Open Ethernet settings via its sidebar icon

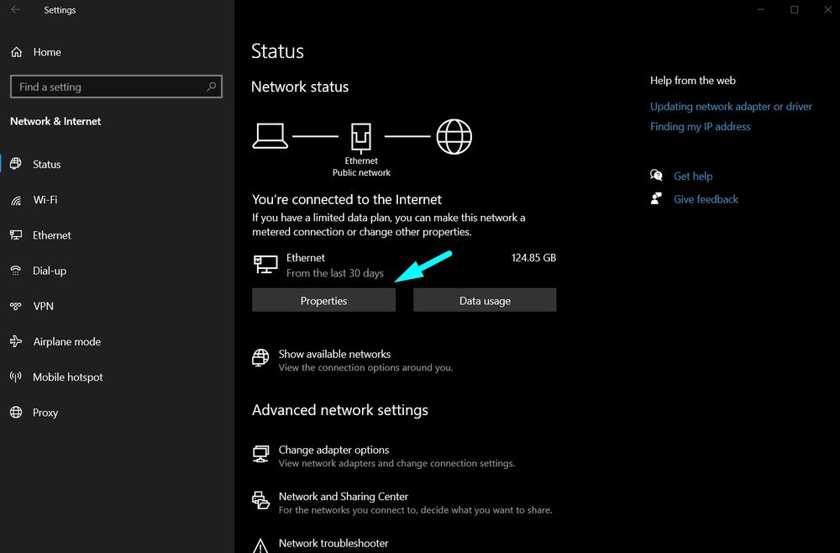pos(17,235)
